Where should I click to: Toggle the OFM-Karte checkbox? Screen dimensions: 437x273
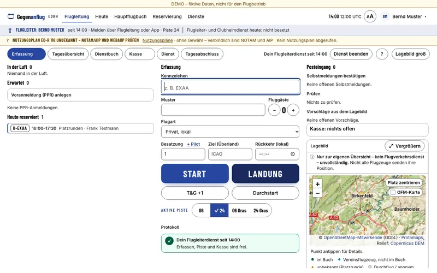(x=393, y=193)
